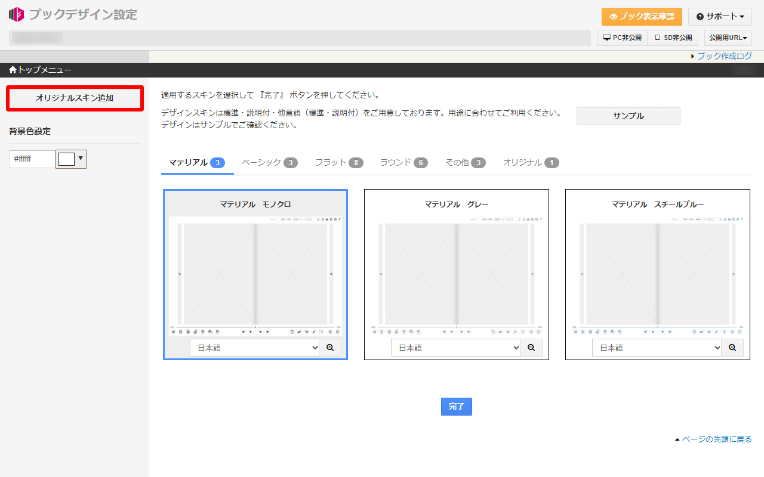764x477 pixels.
Task: Click the book logo icon beside ブックデザイン設定
Action: 16,14
